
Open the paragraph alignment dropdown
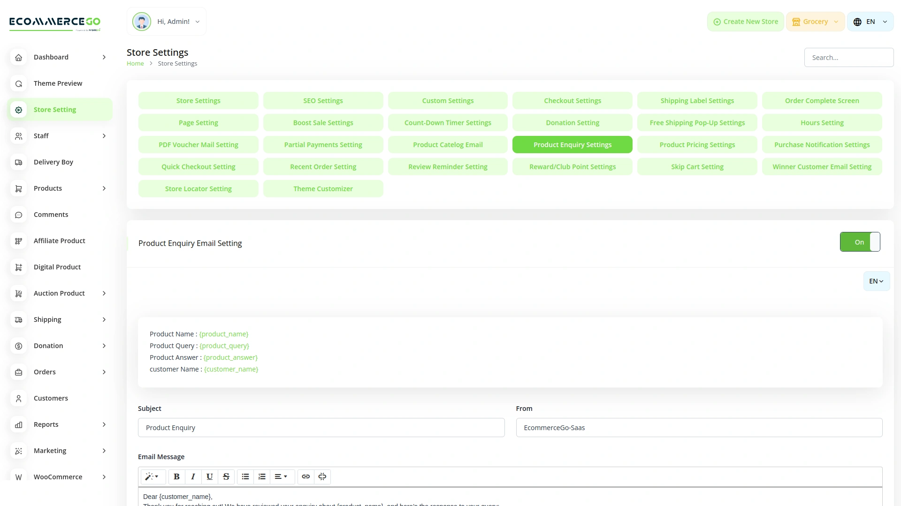(x=281, y=476)
